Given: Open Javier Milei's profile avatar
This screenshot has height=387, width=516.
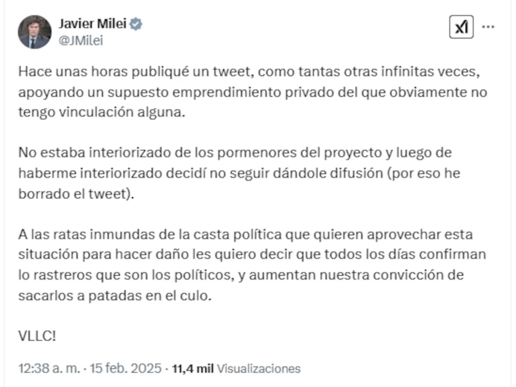Looking at the screenshot, I should point(35,32).
